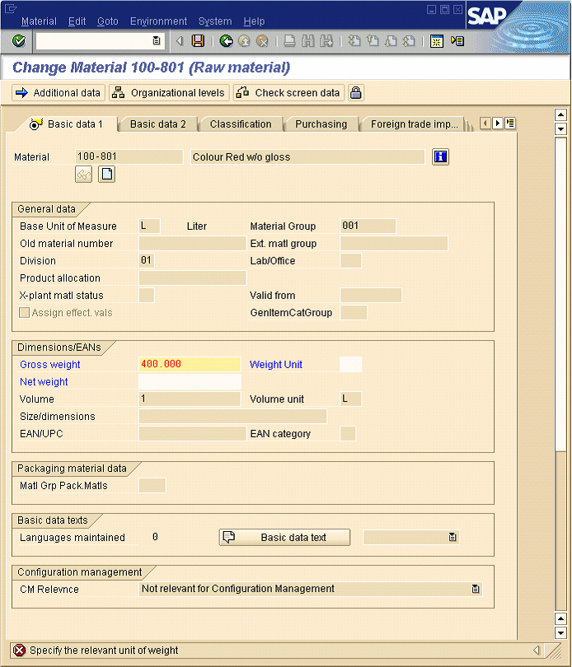Click the vertical scrollbar down arrow
Viewport: 572px width, 667px height.
pos(561,632)
